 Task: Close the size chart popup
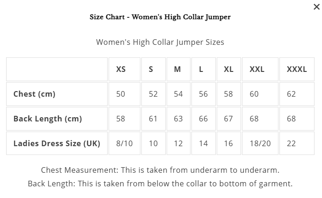316,7
